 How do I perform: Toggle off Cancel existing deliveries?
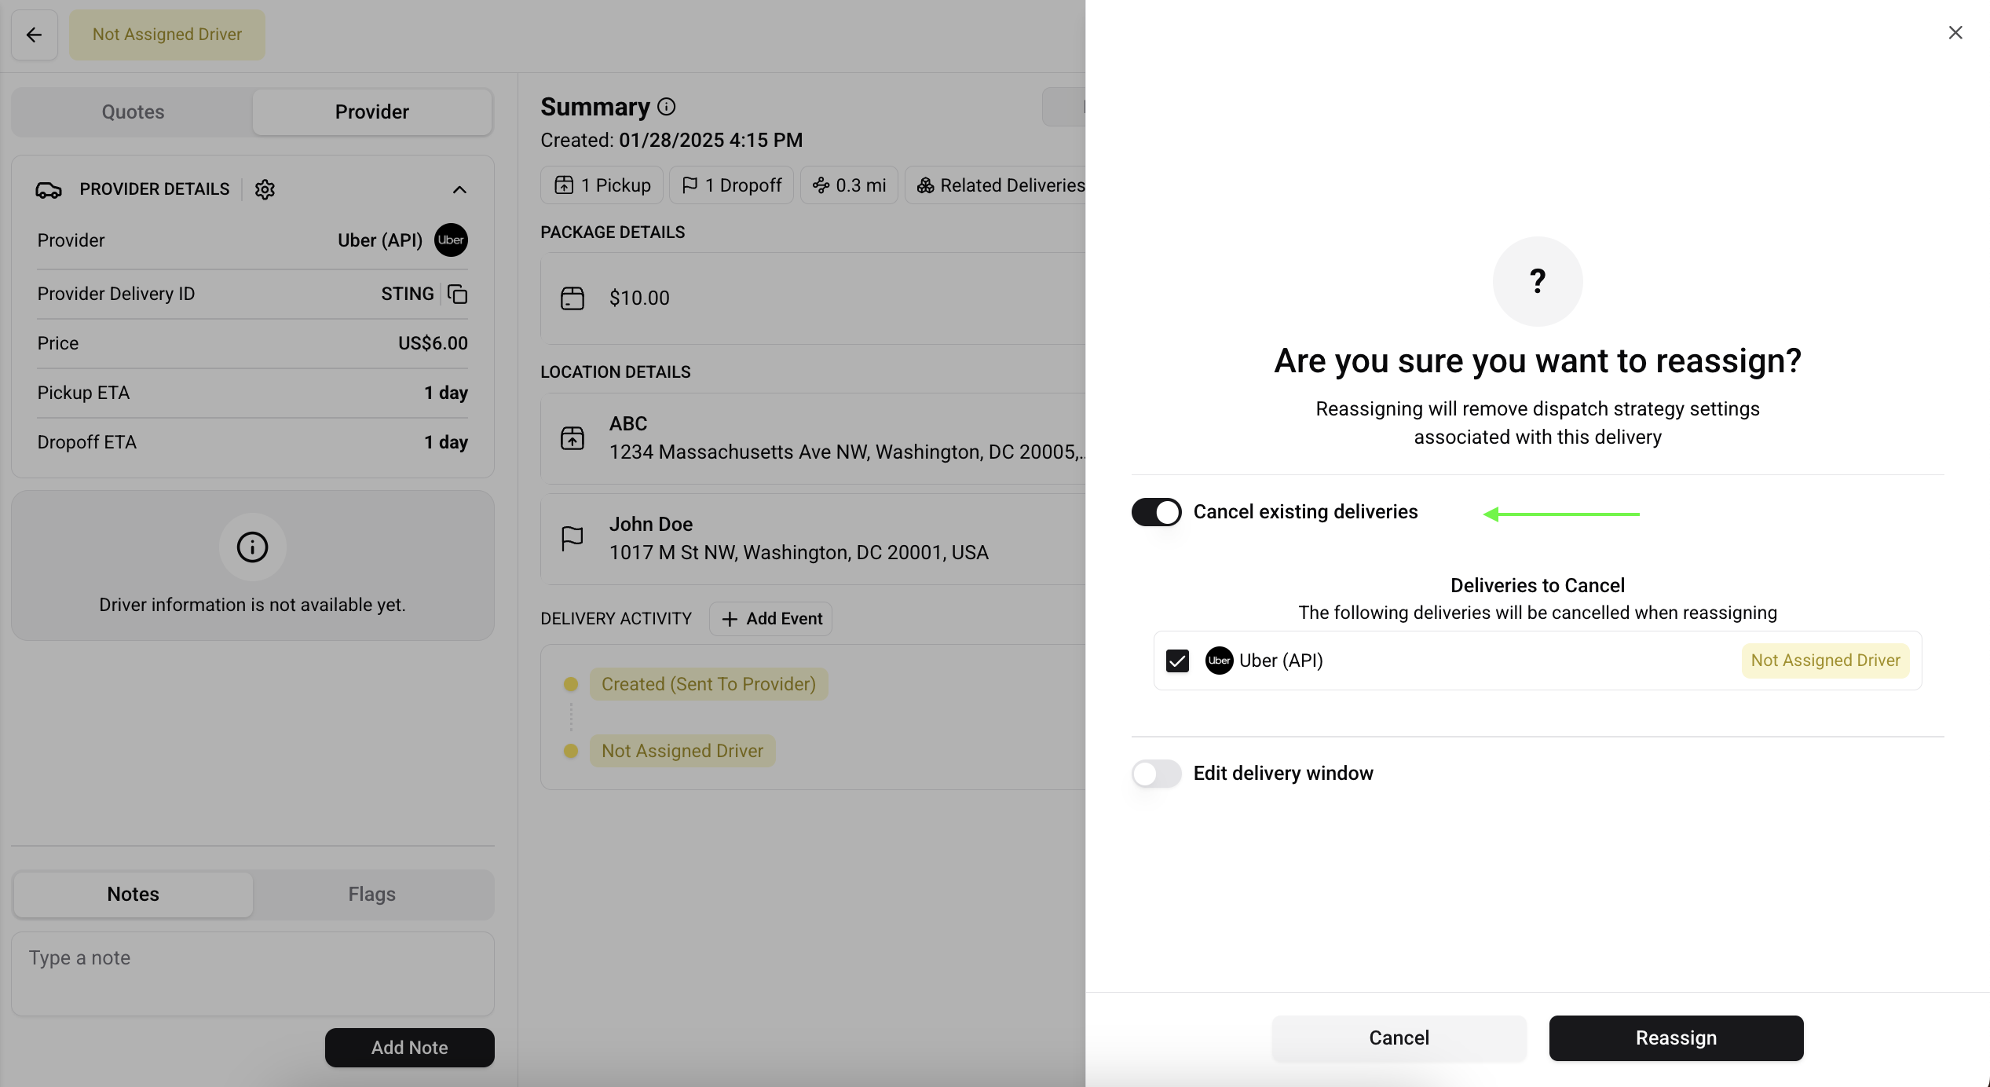coord(1156,512)
